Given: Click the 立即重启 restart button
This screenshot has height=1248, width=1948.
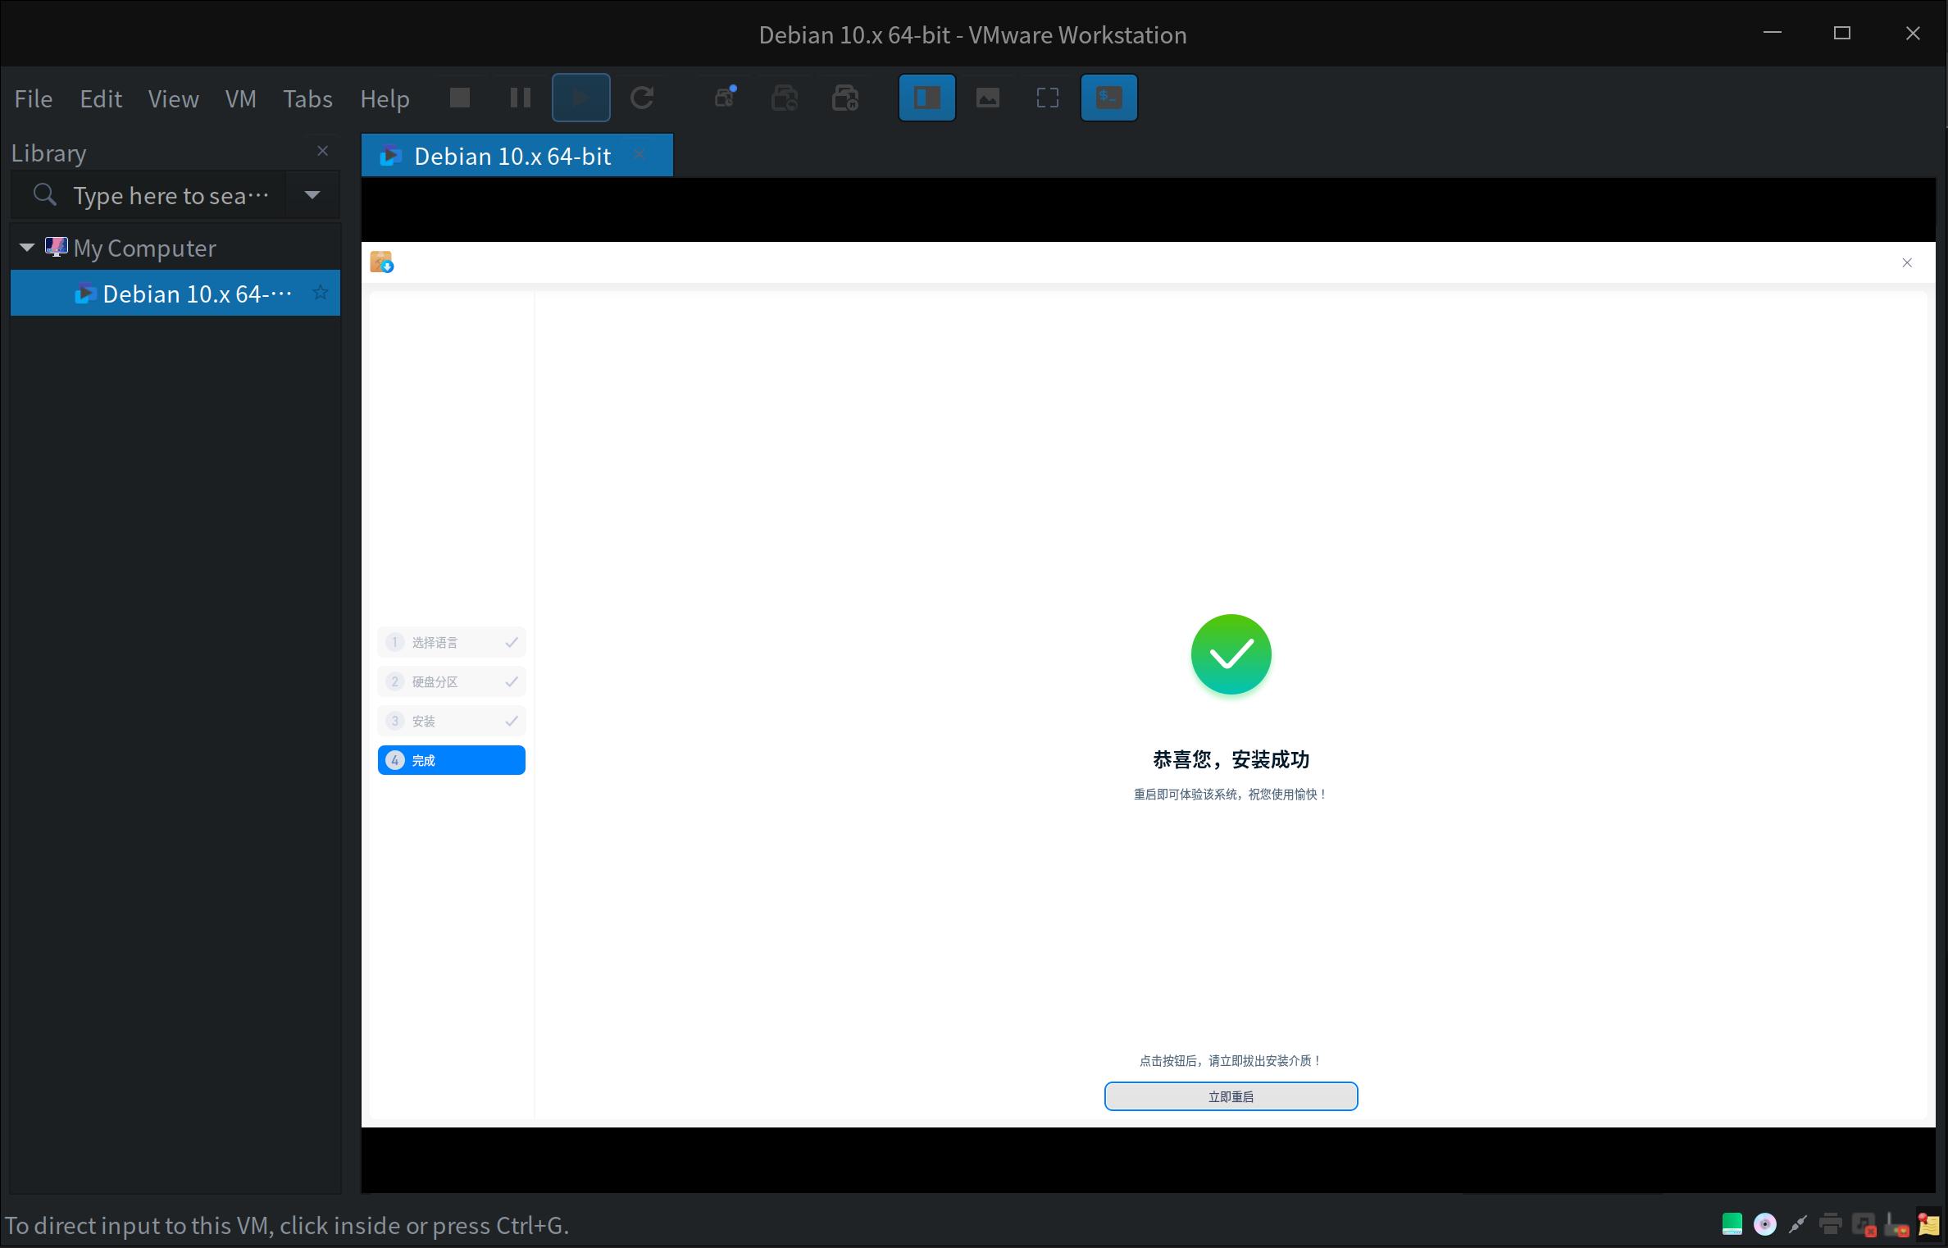Looking at the screenshot, I should click(1231, 1096).
